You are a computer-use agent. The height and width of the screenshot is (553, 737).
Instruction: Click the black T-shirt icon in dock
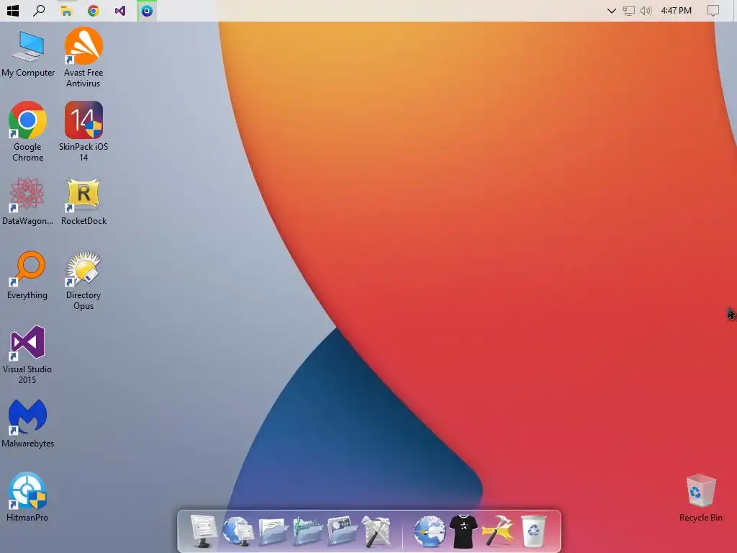click(x=464, y=531)
